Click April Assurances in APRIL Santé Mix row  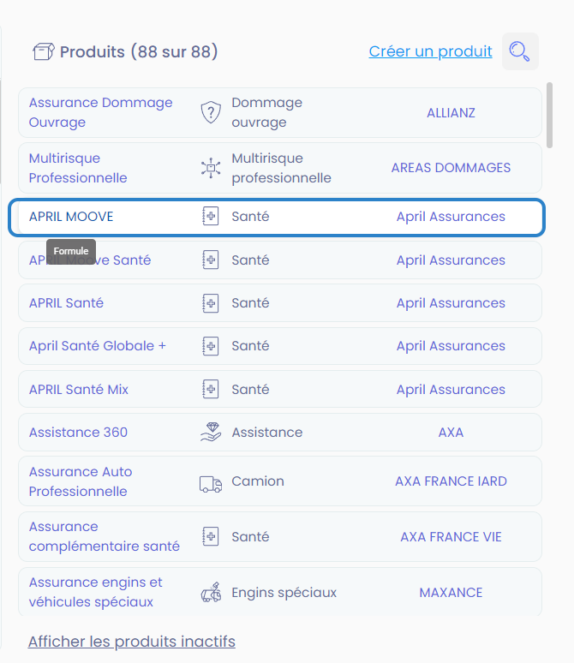pyautogui.click(x=451, y=390)
